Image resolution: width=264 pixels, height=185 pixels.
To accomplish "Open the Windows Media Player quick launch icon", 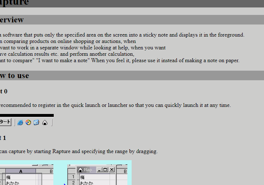I will pos(28,123).
